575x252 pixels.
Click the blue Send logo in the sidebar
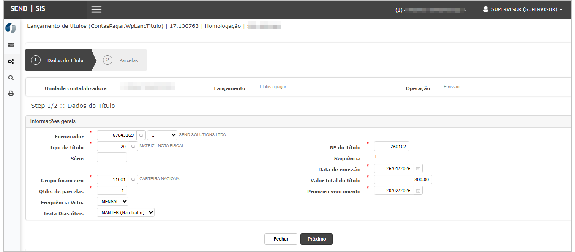pos(11,29)
